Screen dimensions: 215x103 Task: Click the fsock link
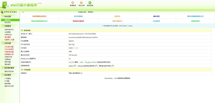tap(81, 62)
